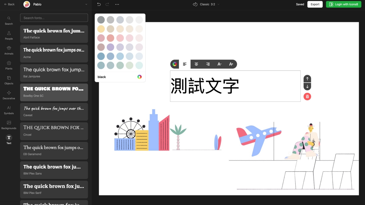This screenshot has height=205, width=365.
Task: Open the Classic 3:2 canvas ratio dropdown
Action: pyautogui.click(x=206, y=4)
